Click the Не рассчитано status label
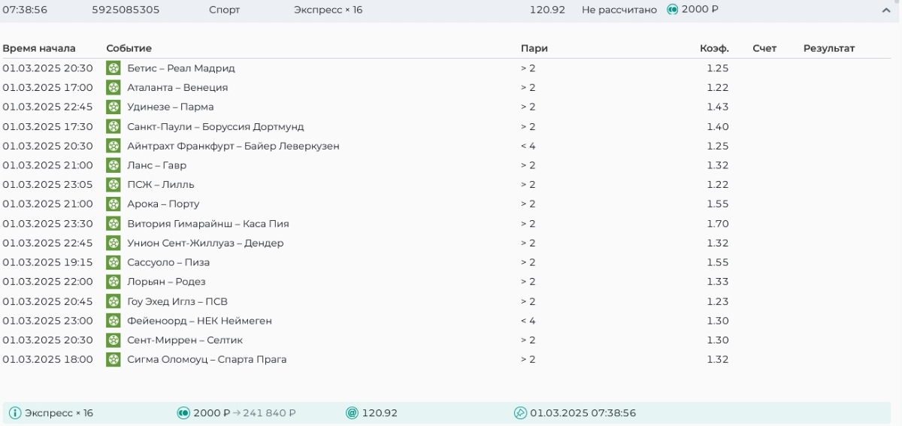This screenshot has width=902, height=426. click(x=619, y=10)
